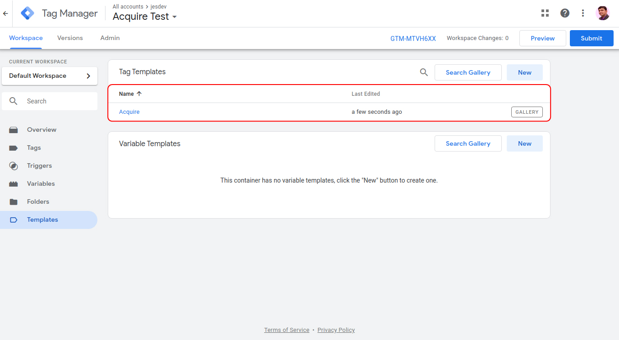Click New in Variable Templates section

(x=524, y=143)
